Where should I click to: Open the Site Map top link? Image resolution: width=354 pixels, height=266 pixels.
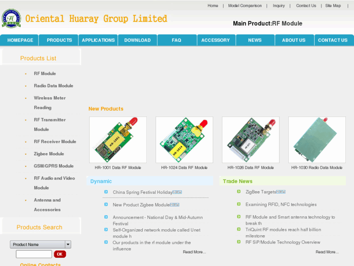(x=333, y=6)
